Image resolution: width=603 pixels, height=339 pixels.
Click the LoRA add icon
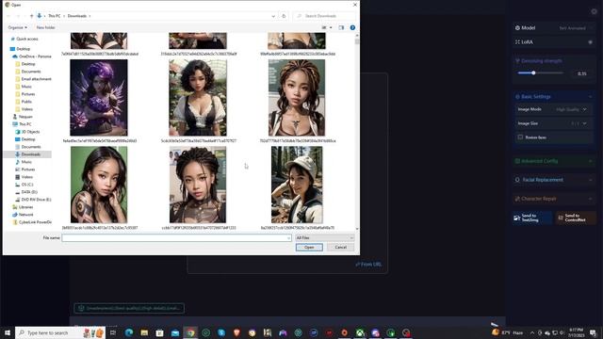591,41
